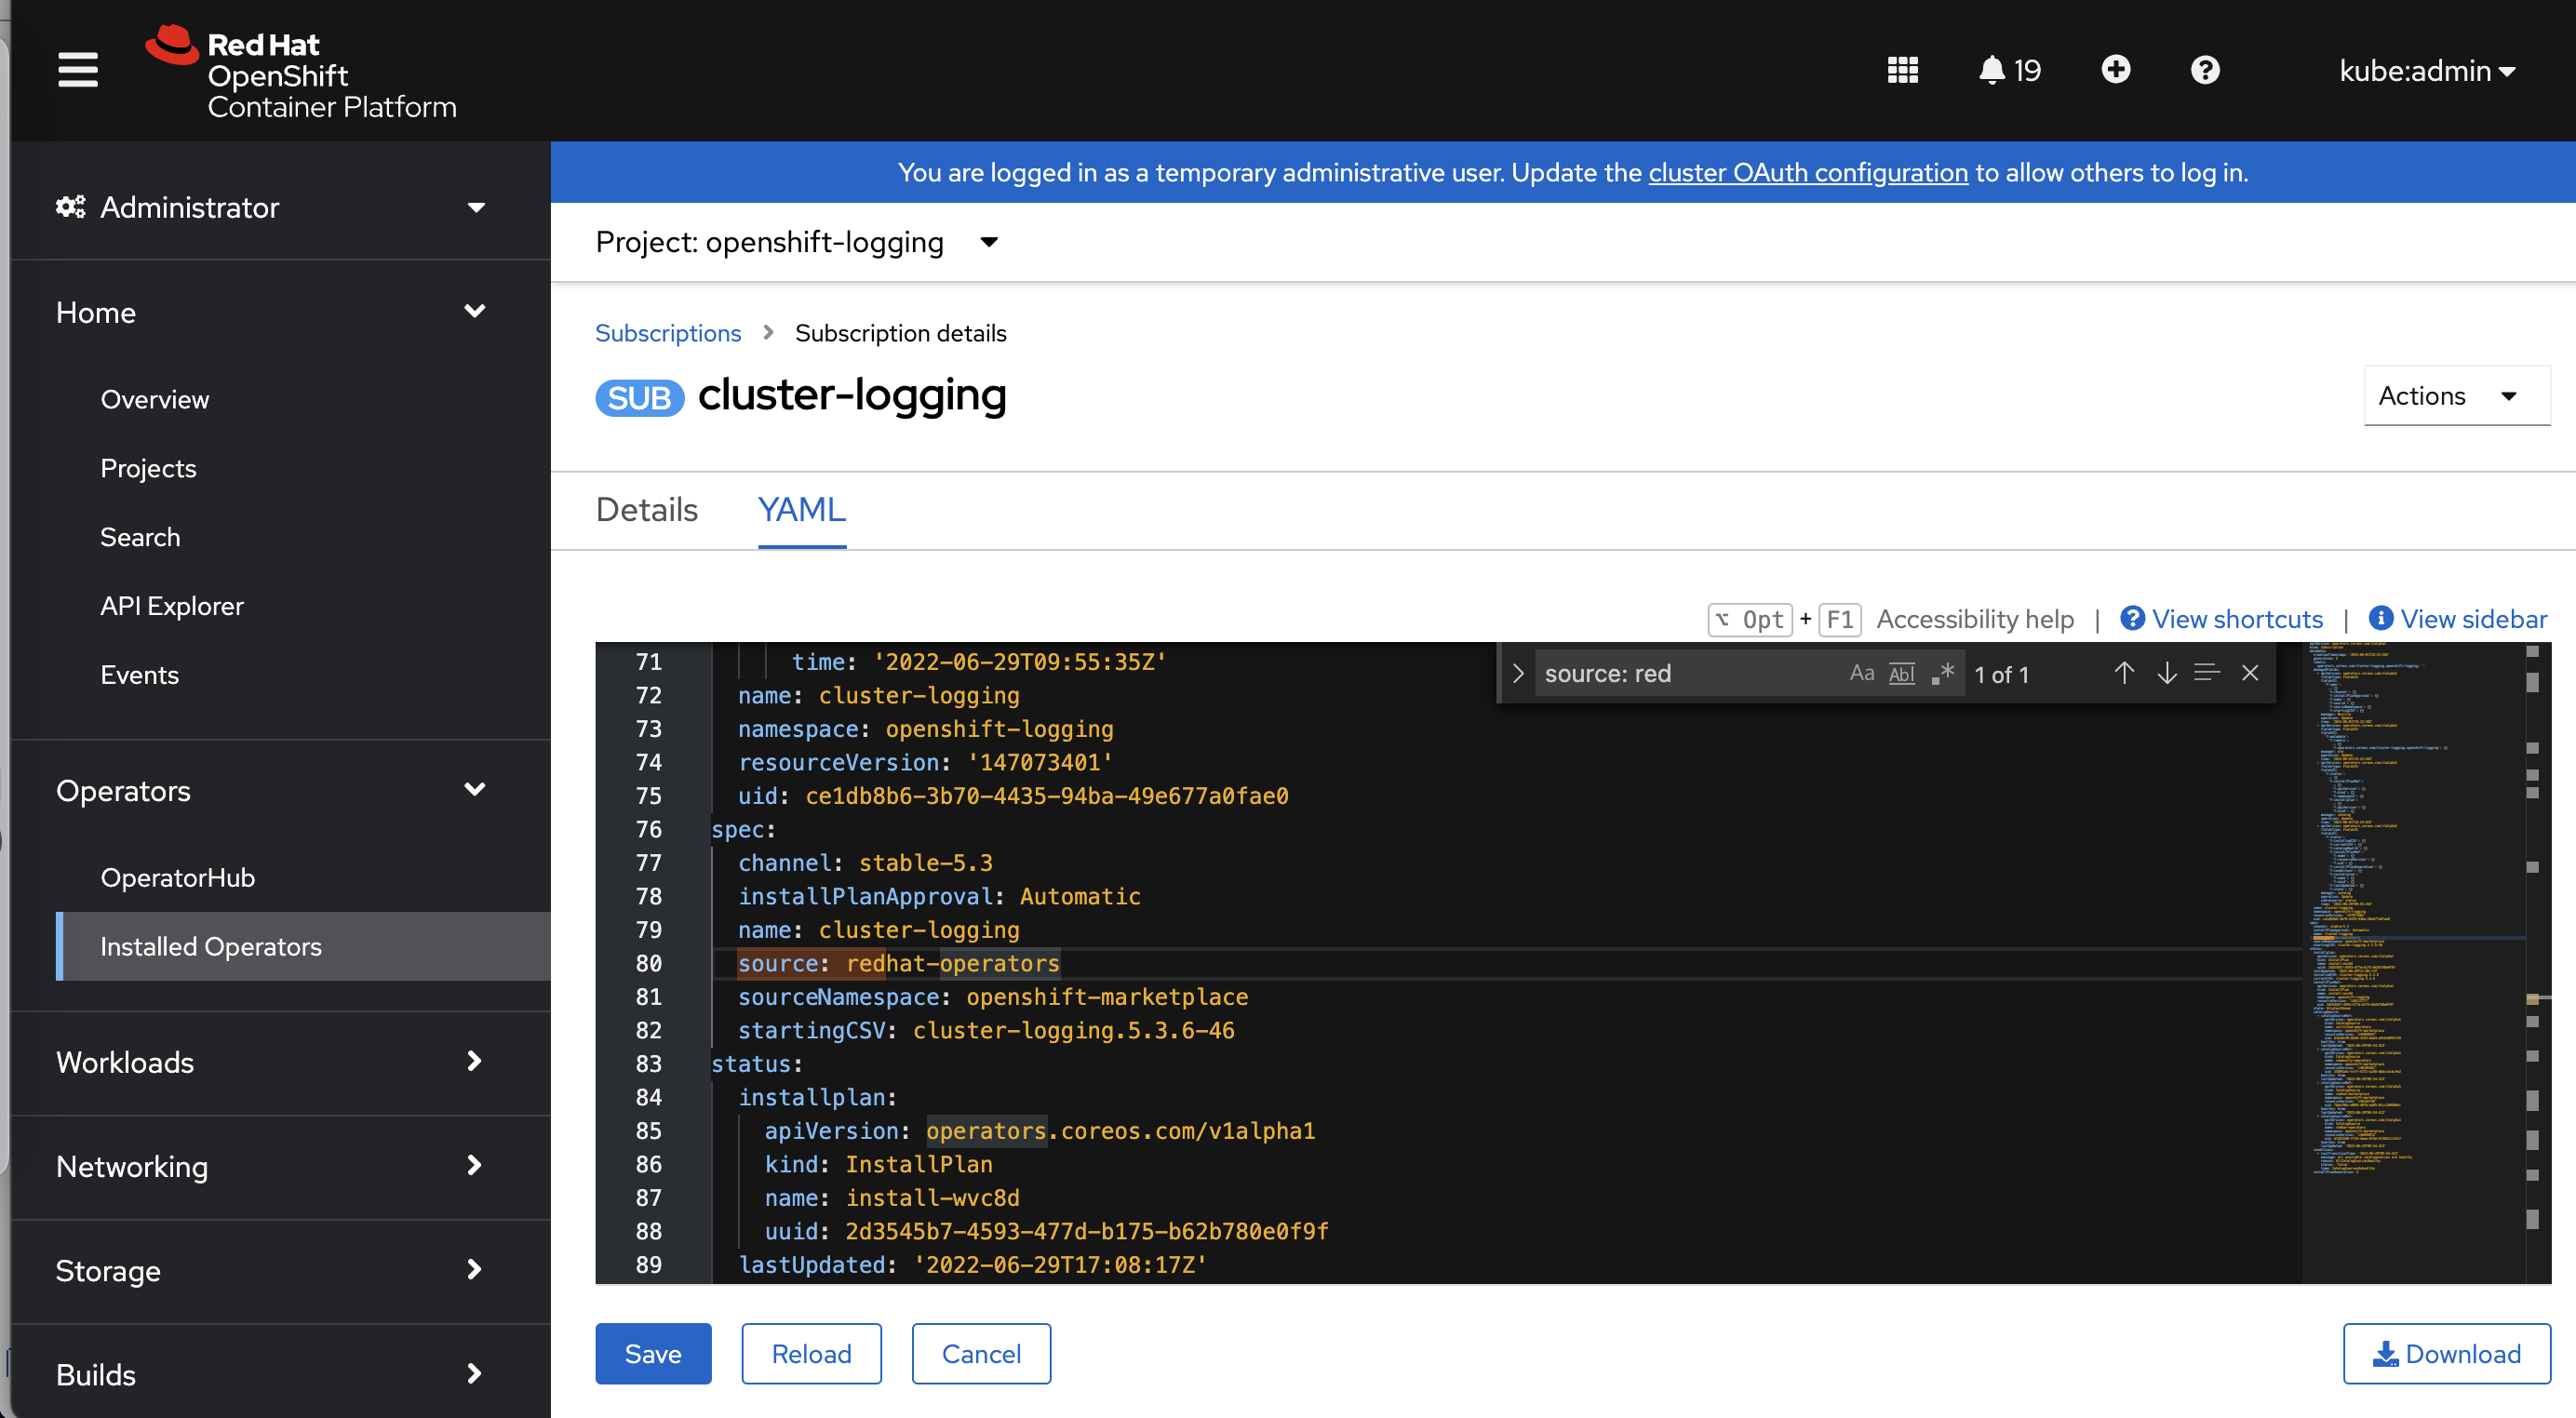2576x1418 pixels.
Task: Click the Save button
Action: tap(653, 1353)
